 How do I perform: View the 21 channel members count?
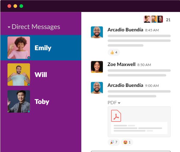click(168, 20)
